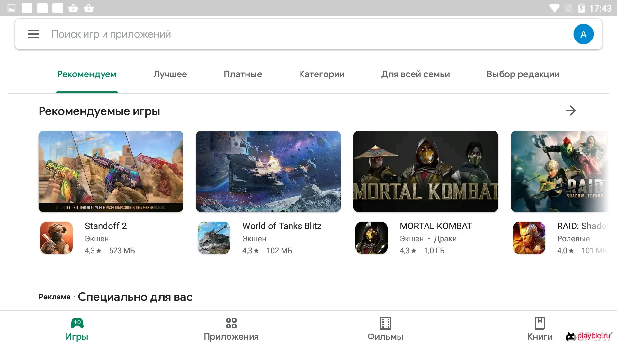Tap the first Play Store bag notification icon
This screenshot has width=617, height=347.
click(73, 8)
